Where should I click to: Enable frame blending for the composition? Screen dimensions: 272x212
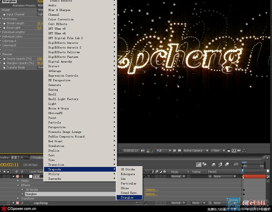(220, 164)
